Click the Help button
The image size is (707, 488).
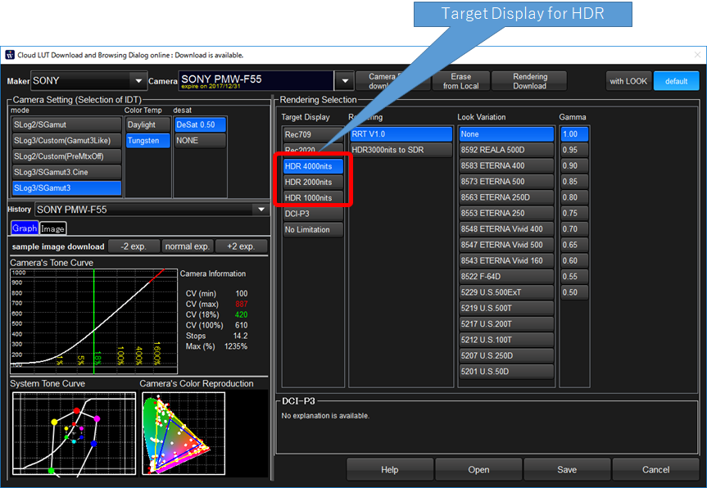tap(390, 469)
